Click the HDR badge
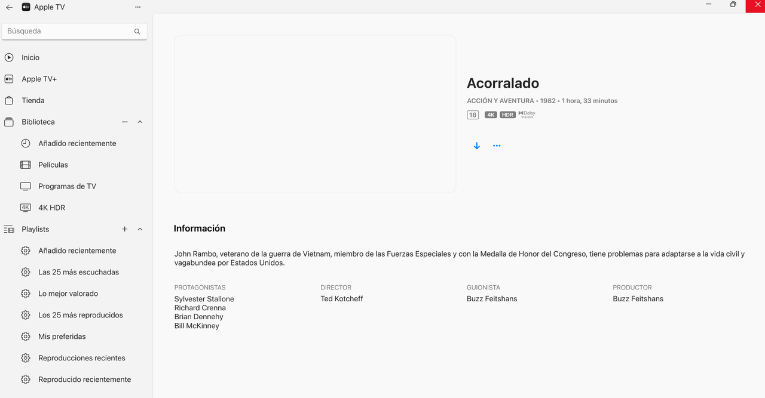 (x=507, y=115)
